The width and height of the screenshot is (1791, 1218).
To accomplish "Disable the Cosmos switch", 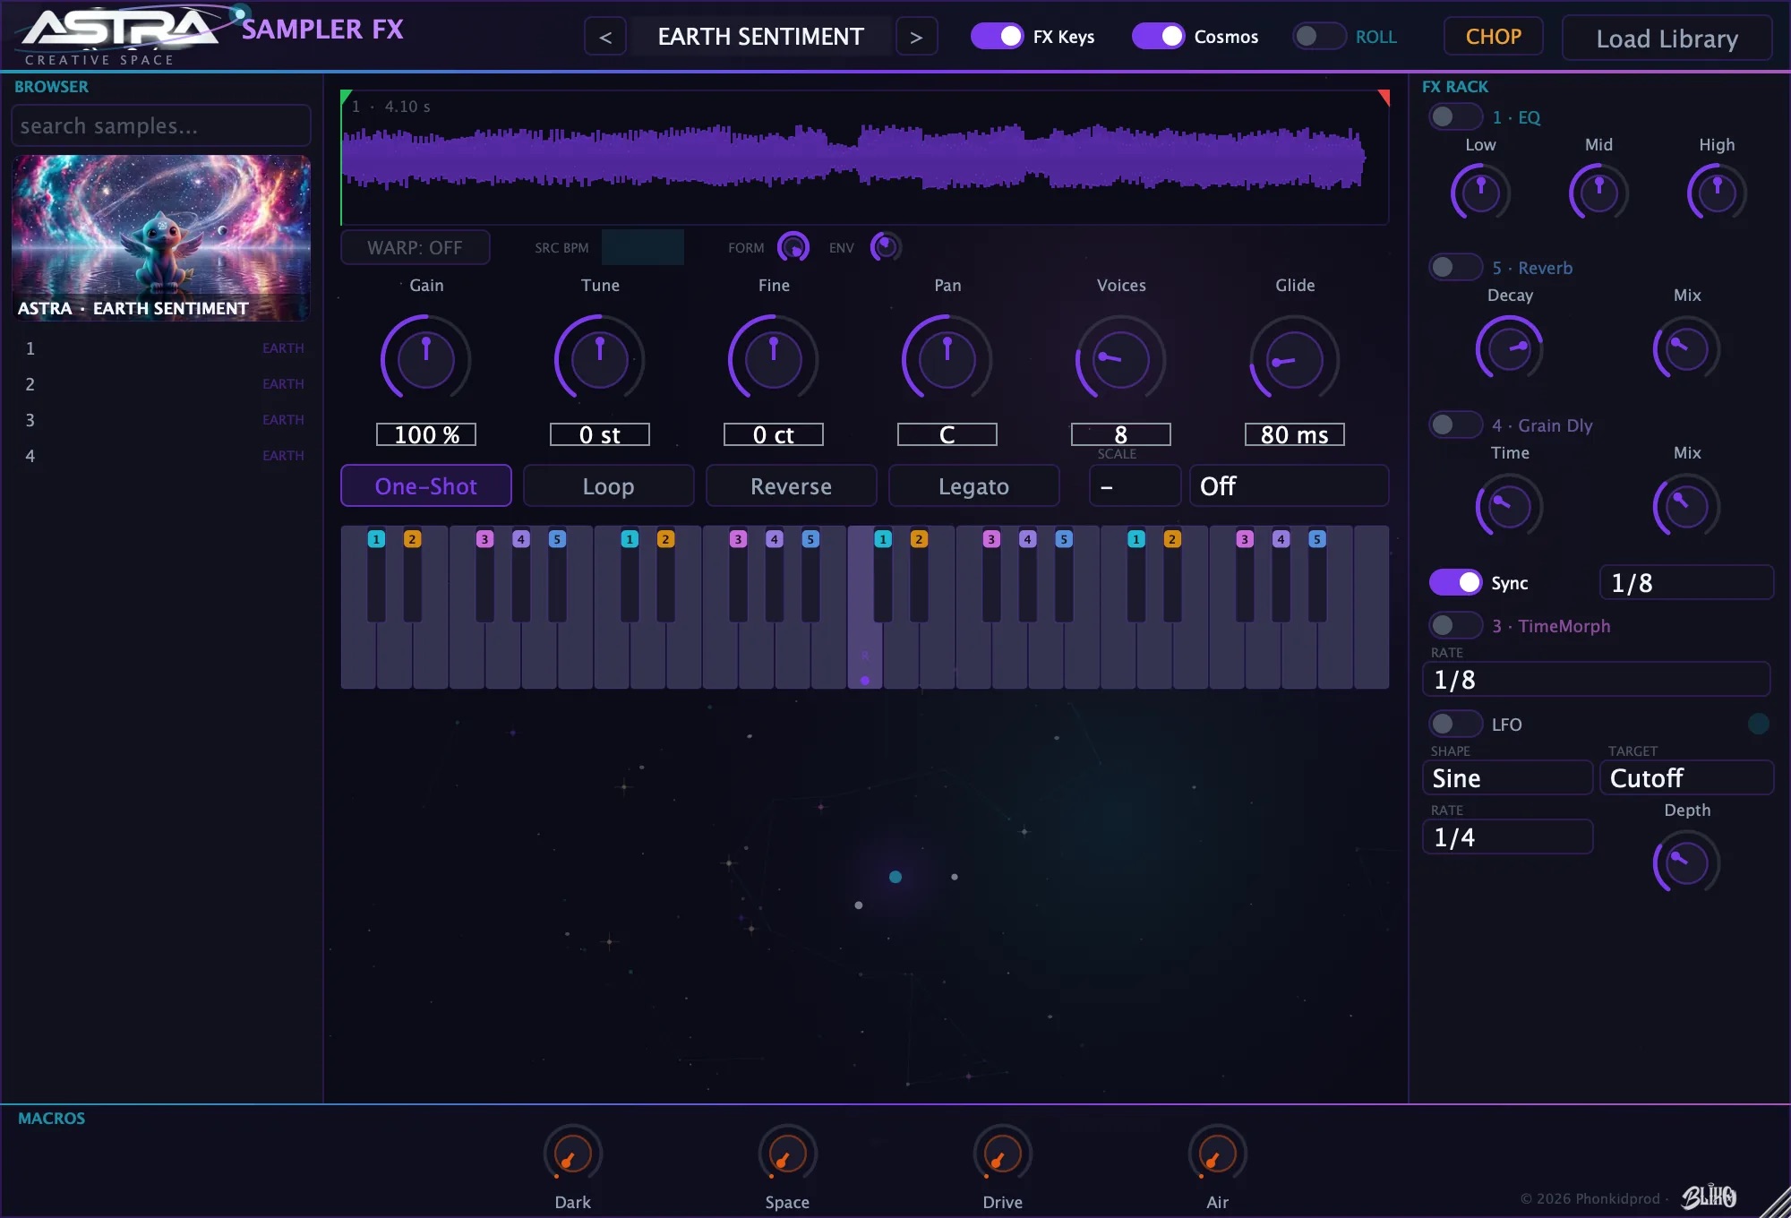I will pos(1158,36).
